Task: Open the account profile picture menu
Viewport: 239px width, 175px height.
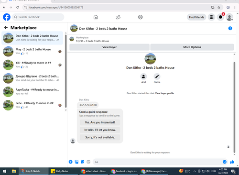Action: tap(229, 17)
